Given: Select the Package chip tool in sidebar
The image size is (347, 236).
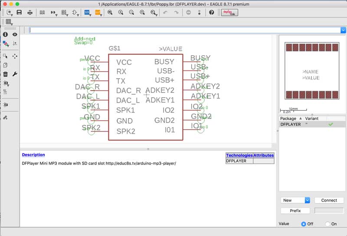Looking at the screenshot, I should [6, 105].
